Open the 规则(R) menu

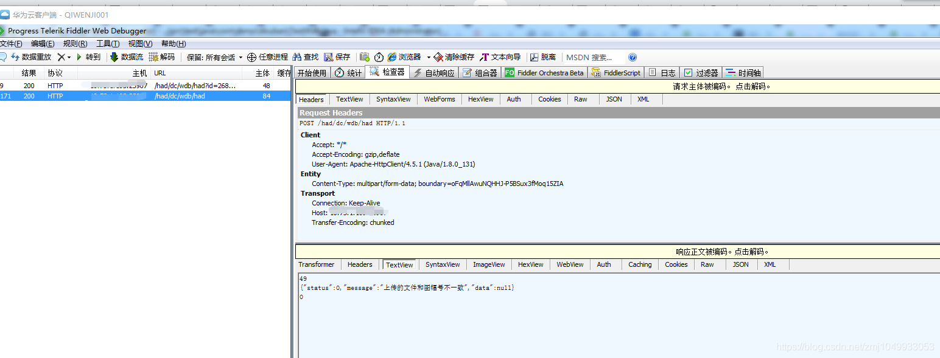(75, 43)
